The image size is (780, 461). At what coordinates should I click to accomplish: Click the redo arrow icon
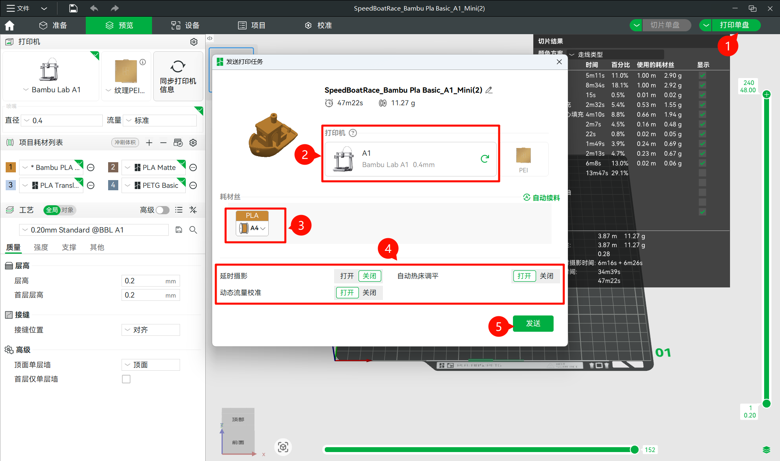pos(115,8)
